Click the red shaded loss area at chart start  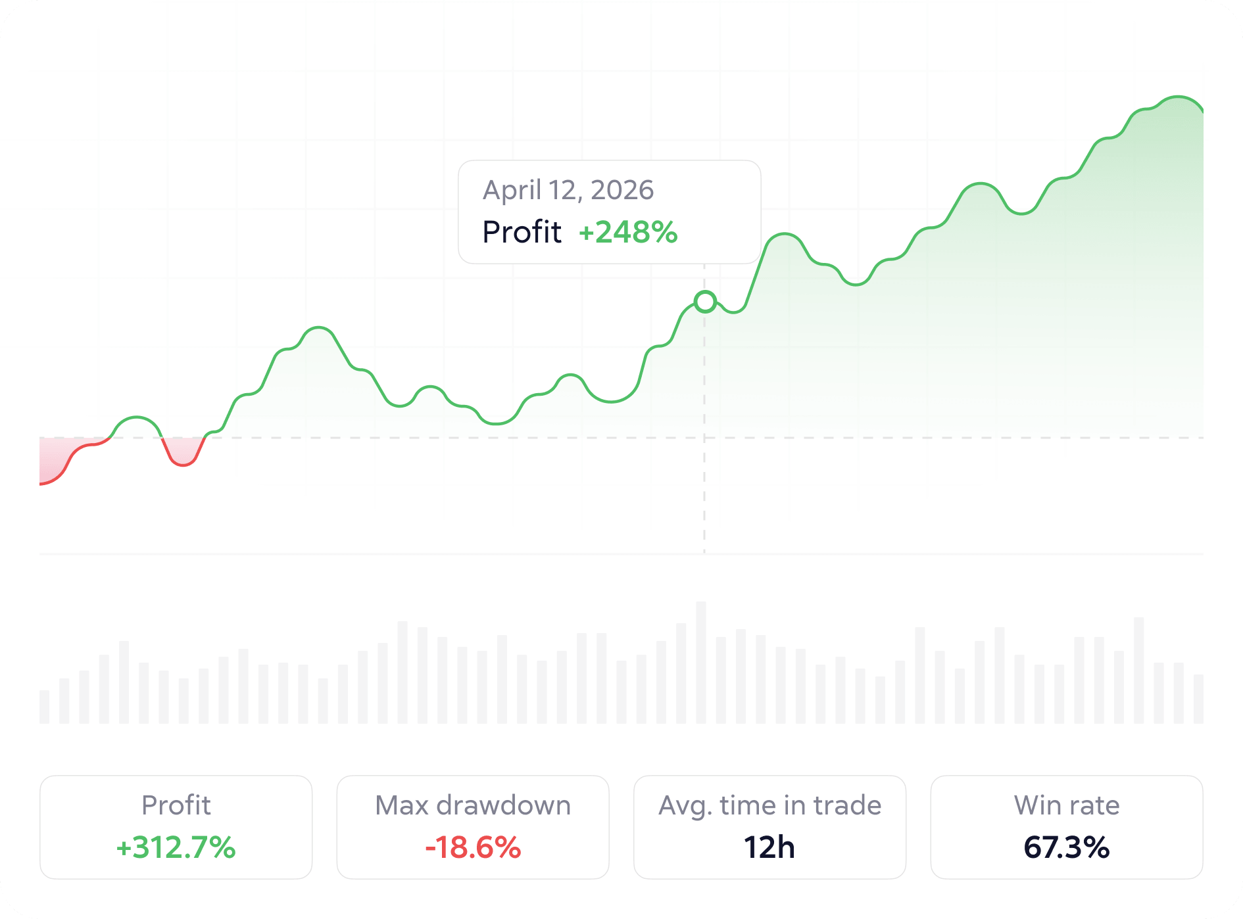coord(56,457)
